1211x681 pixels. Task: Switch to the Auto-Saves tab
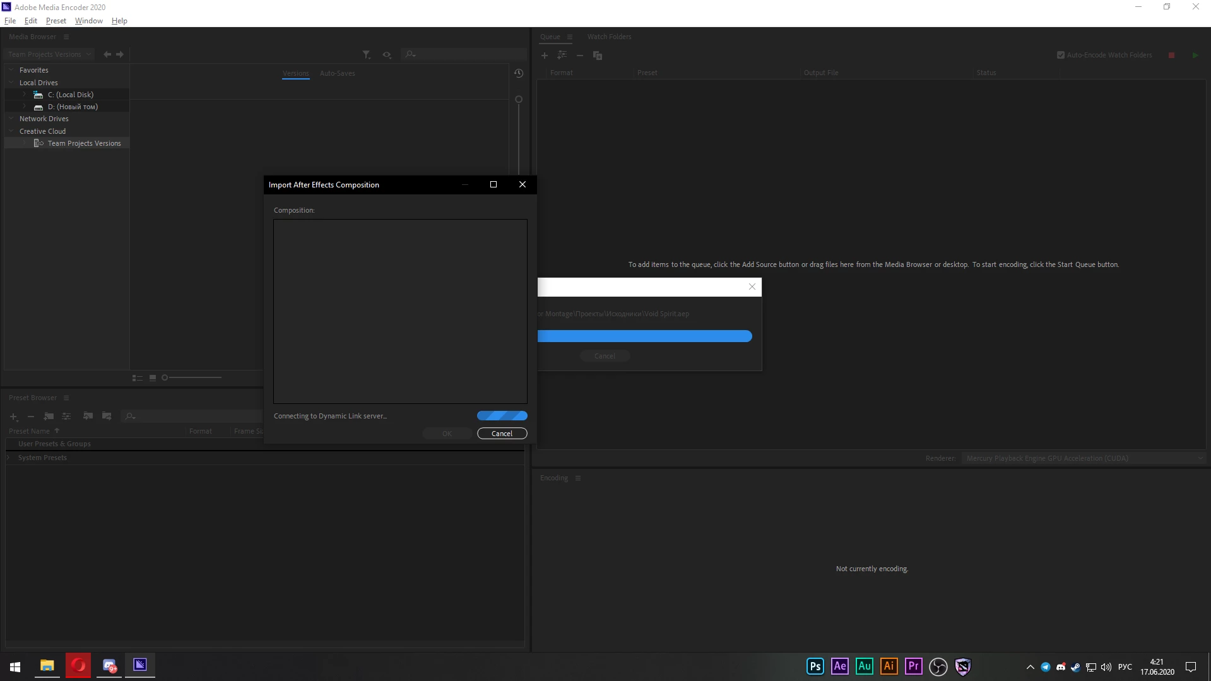(338, 74)
